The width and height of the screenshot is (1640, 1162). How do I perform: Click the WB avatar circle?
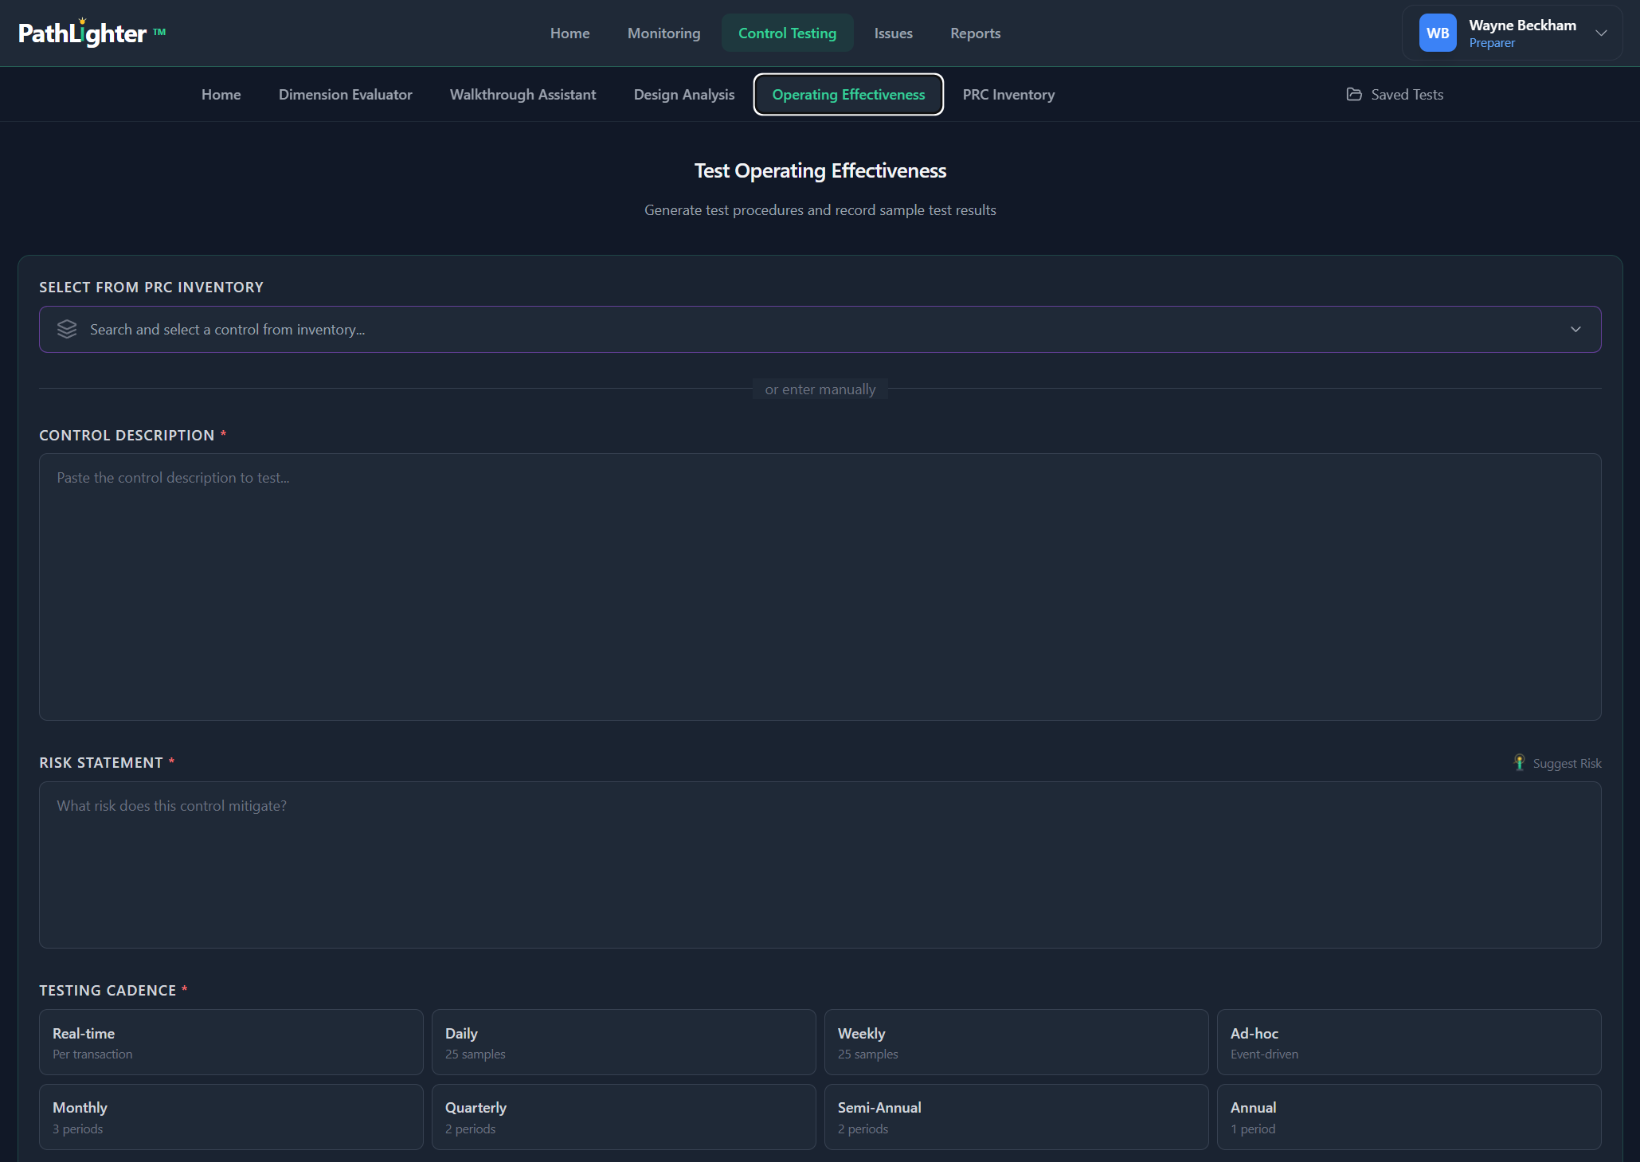(1438, 33)
